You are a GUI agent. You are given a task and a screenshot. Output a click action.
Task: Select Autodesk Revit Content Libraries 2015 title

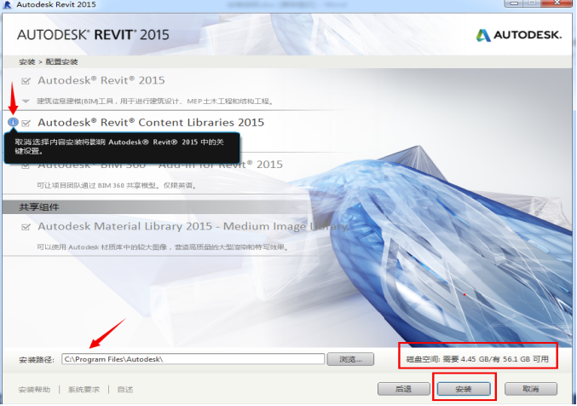coord(151,122)
